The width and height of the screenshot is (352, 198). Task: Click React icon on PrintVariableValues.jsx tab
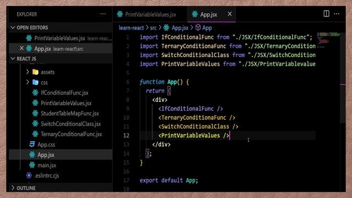[x=120, y=14]
